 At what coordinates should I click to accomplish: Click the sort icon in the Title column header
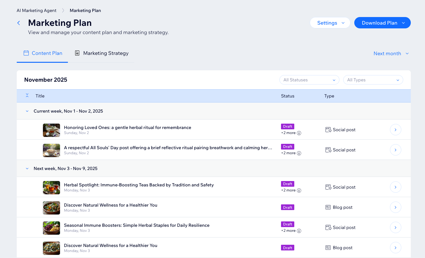27,96
